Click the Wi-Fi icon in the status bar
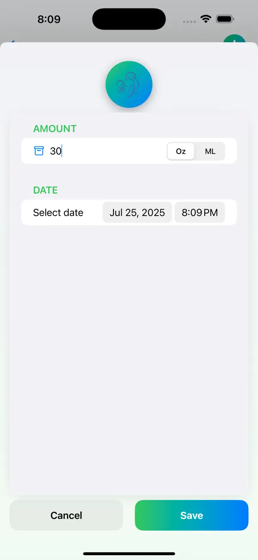258x560 pixels. pyautogui.click(x=205, y=18)
